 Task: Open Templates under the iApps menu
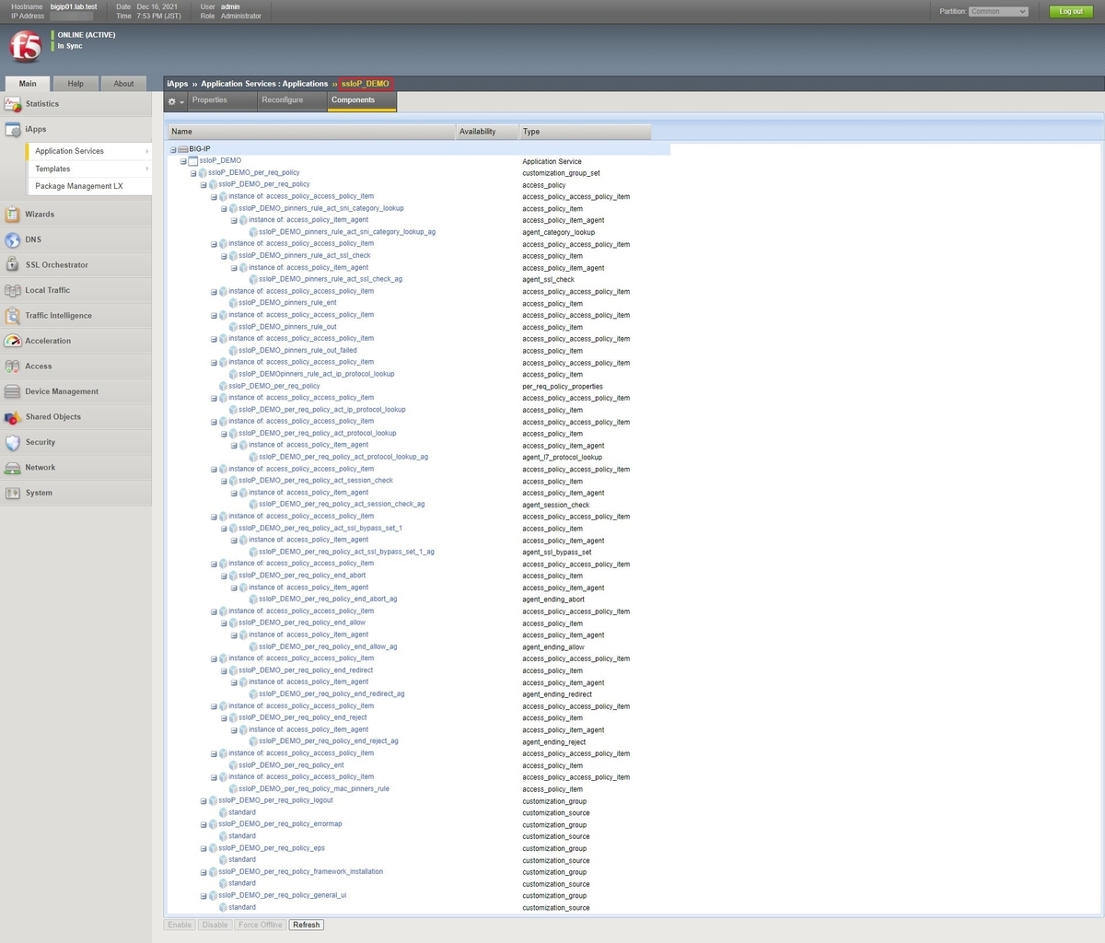pos(52,169)
